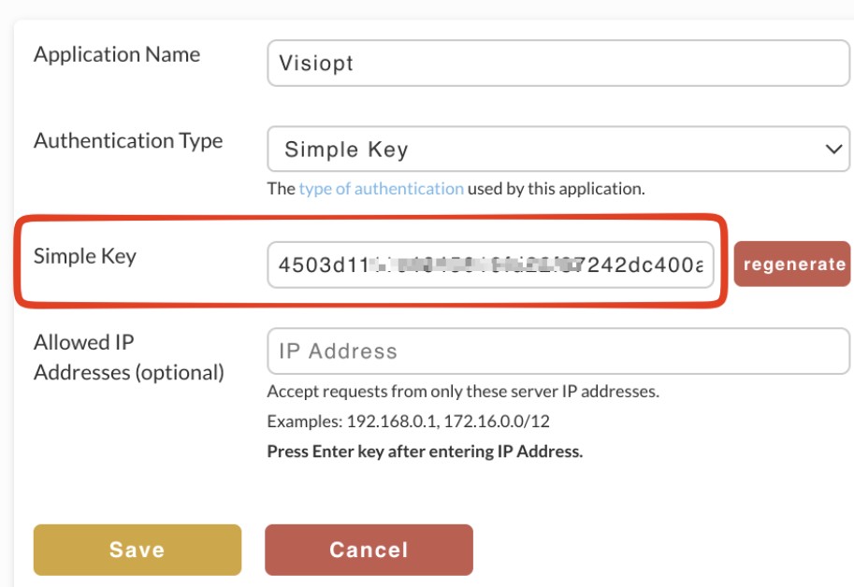Regenerate the simple key
Image resolution: width=854 pixels, height=587 pixels.
(793, 265)
